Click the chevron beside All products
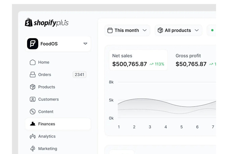The height and width of the screenshot is (154, 228). coord(196,30)
